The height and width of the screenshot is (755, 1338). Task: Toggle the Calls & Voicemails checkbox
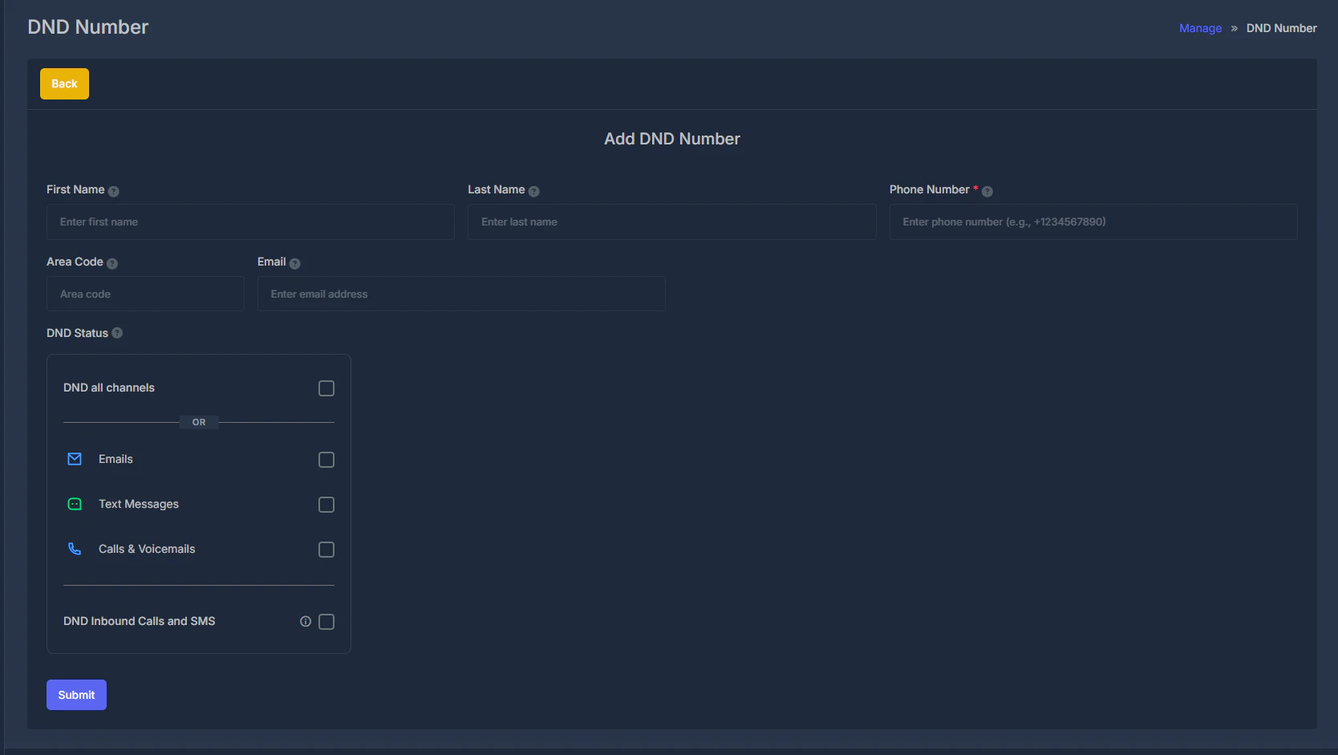point(326,550)
